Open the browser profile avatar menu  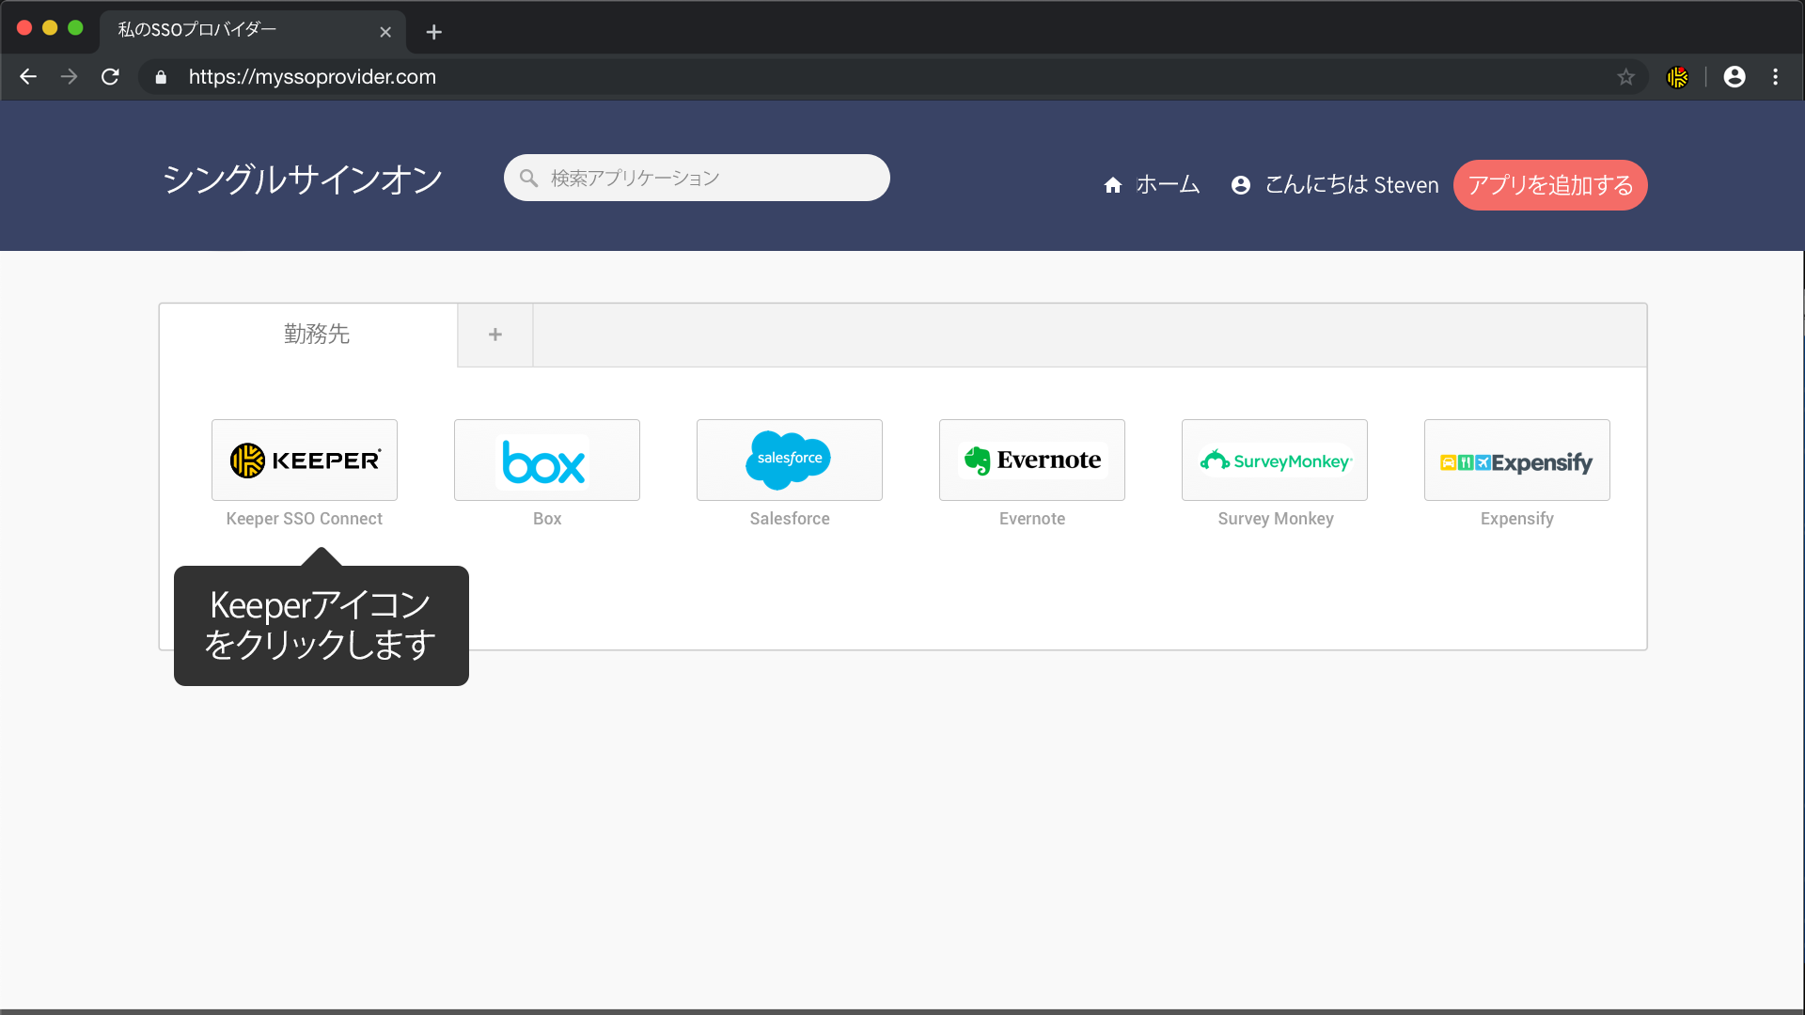(1734, 77)
